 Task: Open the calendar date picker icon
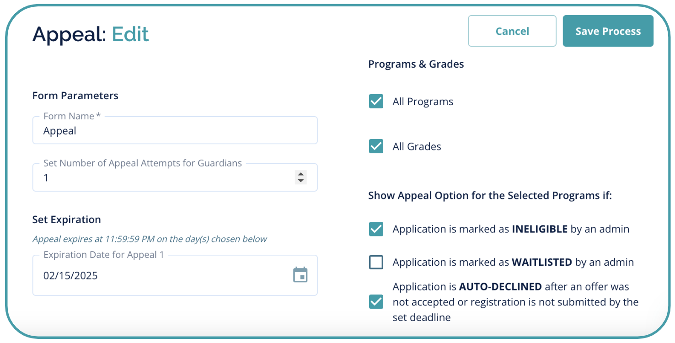tap(300, 275)
